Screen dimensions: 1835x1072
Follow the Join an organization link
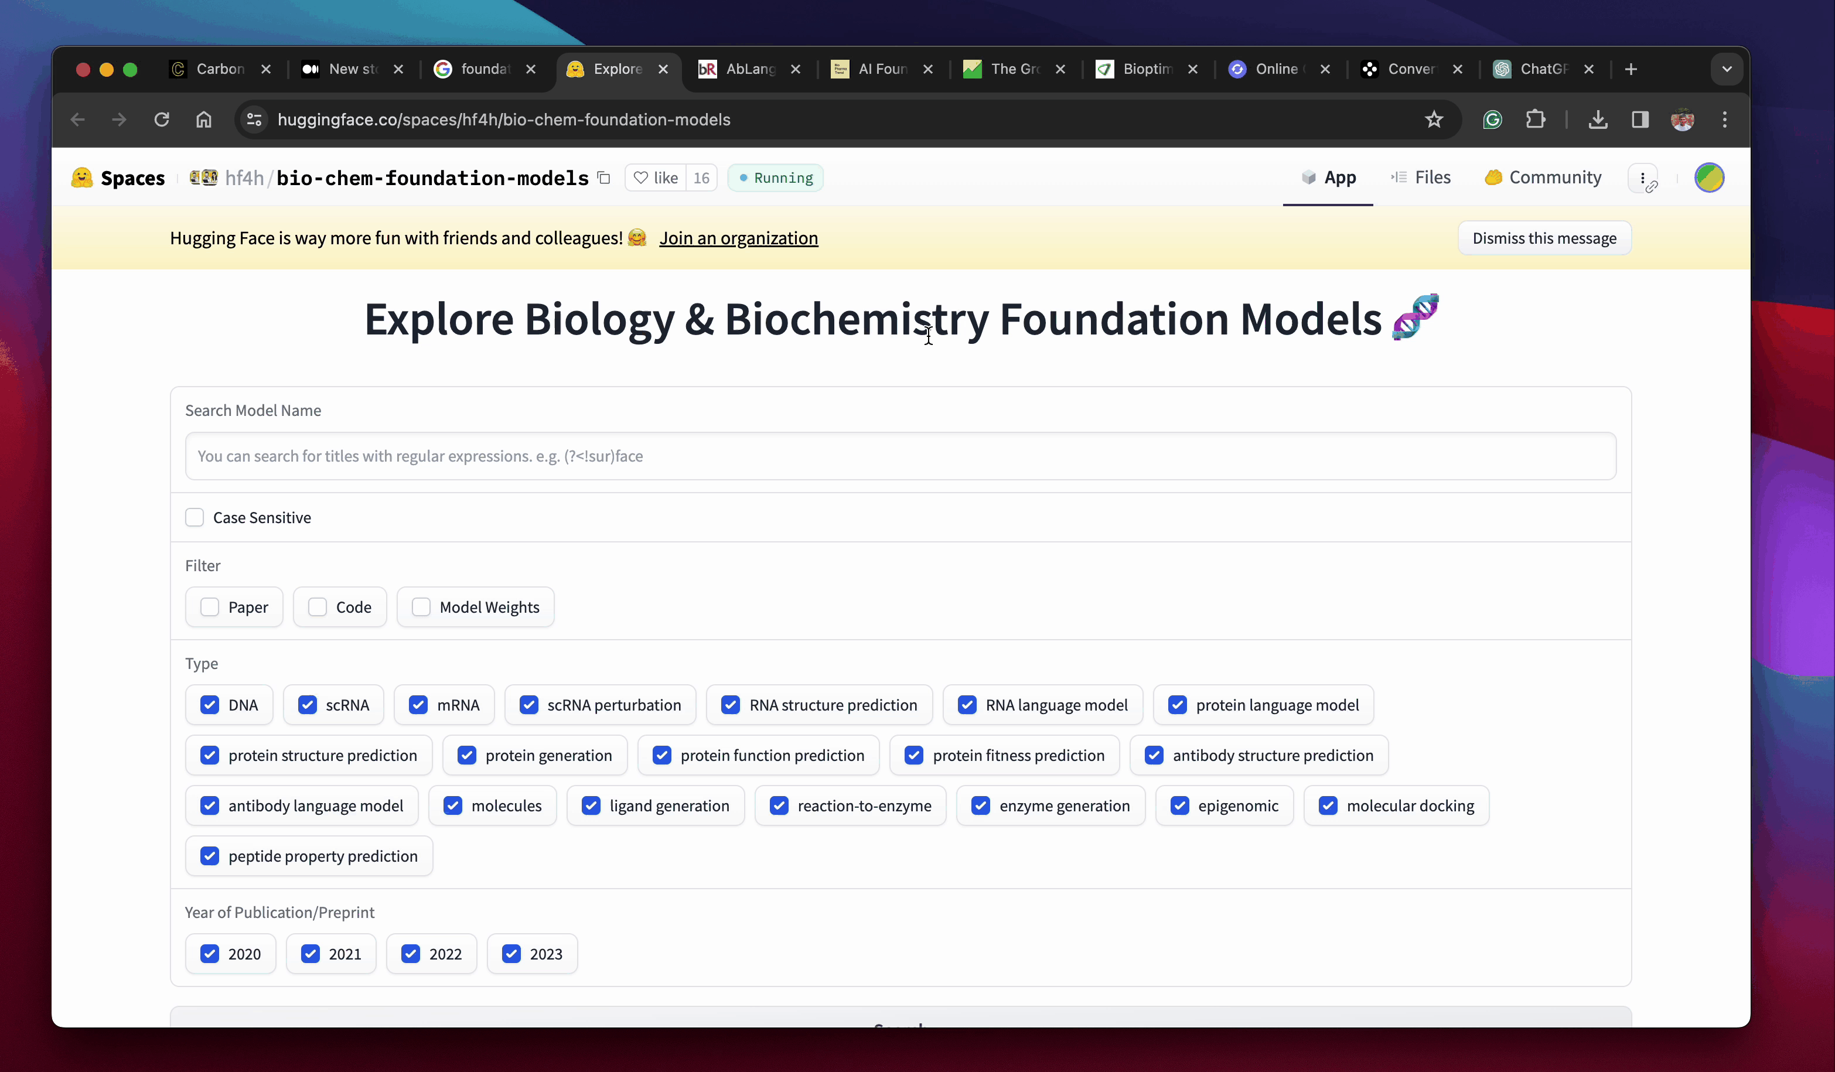(738, 238)
